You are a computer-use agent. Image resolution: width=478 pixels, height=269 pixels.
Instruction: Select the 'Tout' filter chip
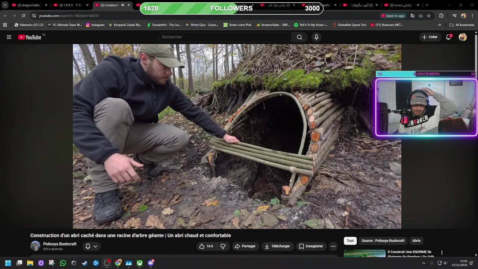(x=350, y=241)
